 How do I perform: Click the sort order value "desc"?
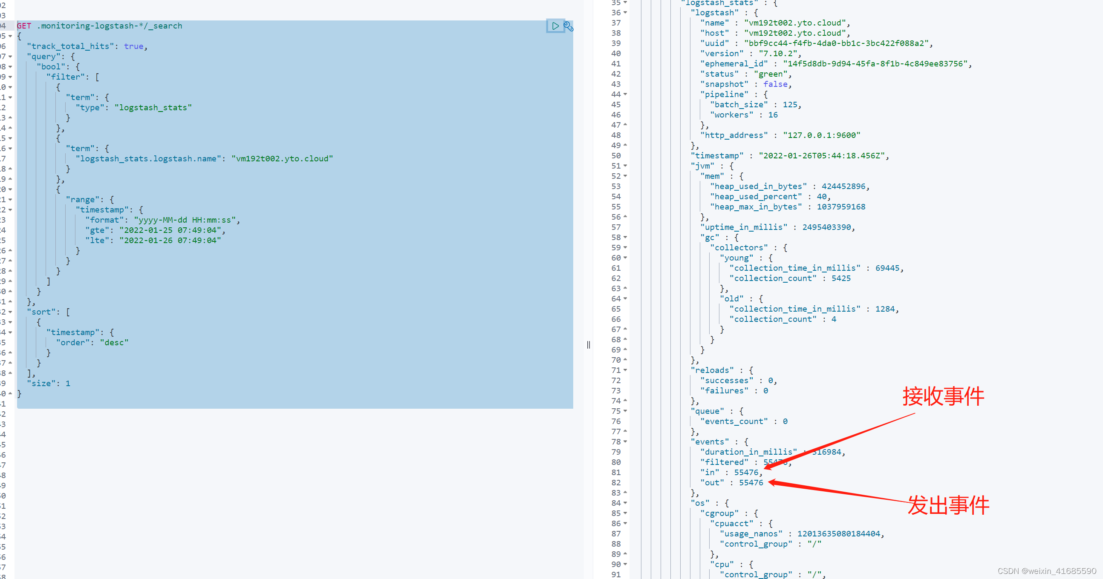114,343
